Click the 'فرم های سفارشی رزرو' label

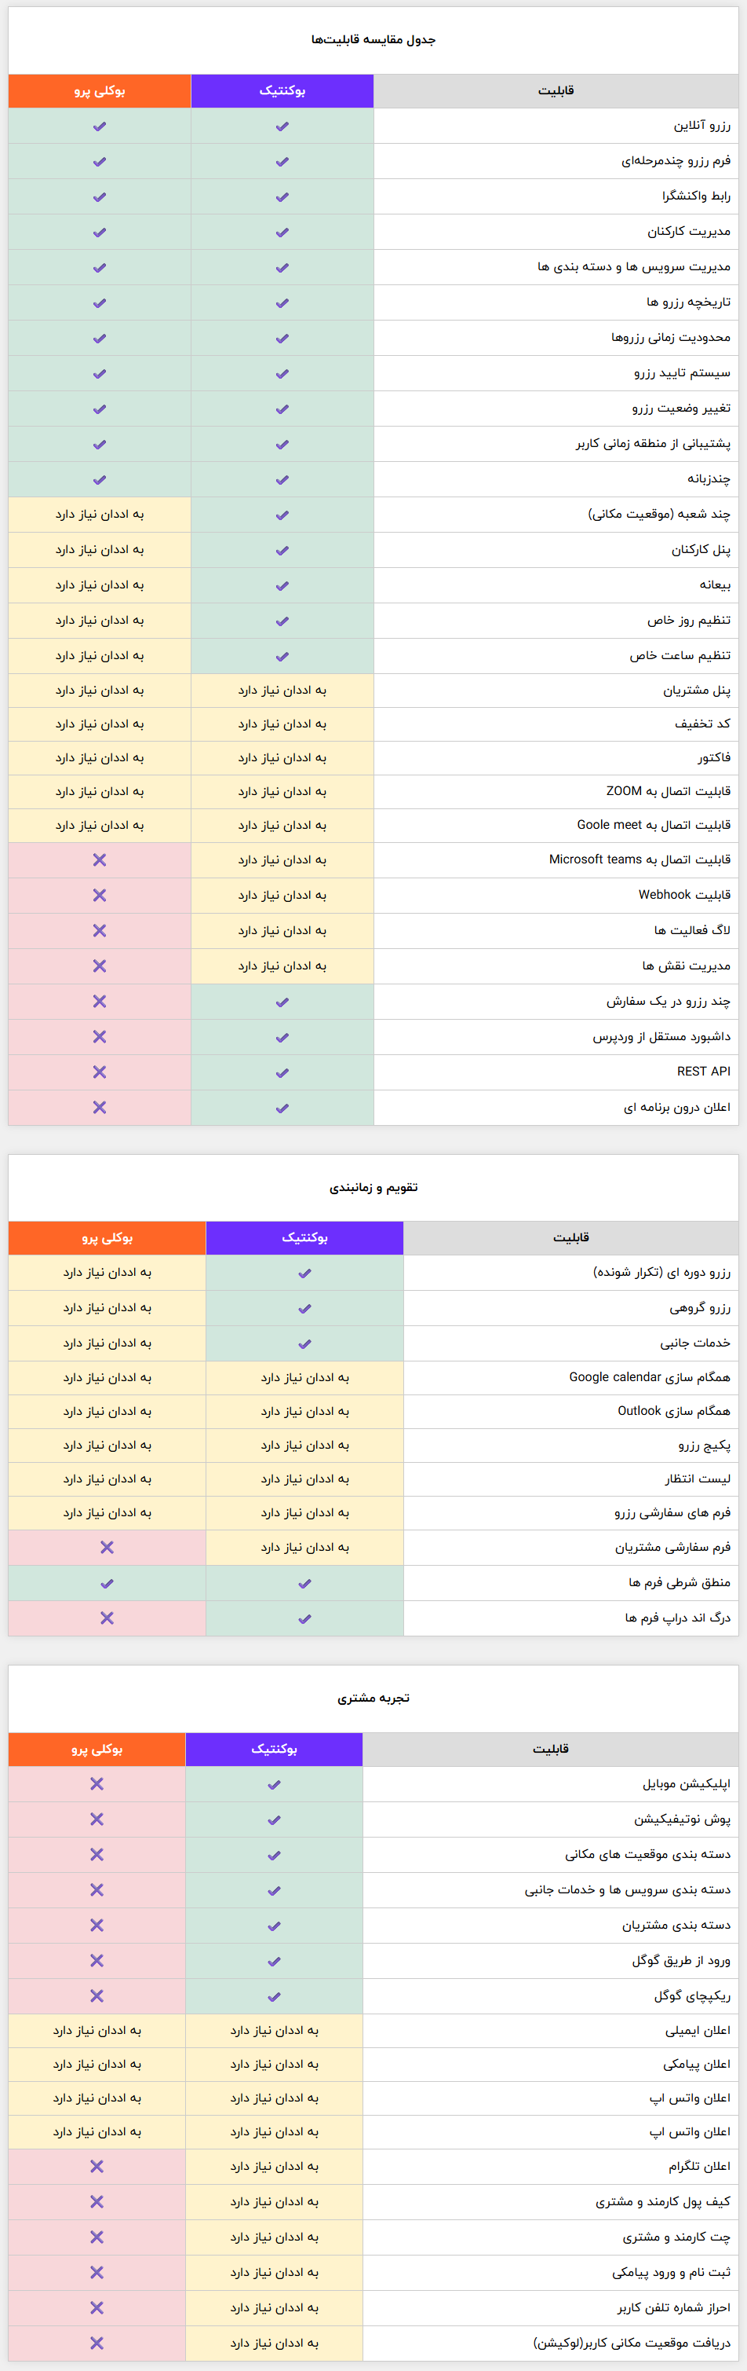(672, 1513)
